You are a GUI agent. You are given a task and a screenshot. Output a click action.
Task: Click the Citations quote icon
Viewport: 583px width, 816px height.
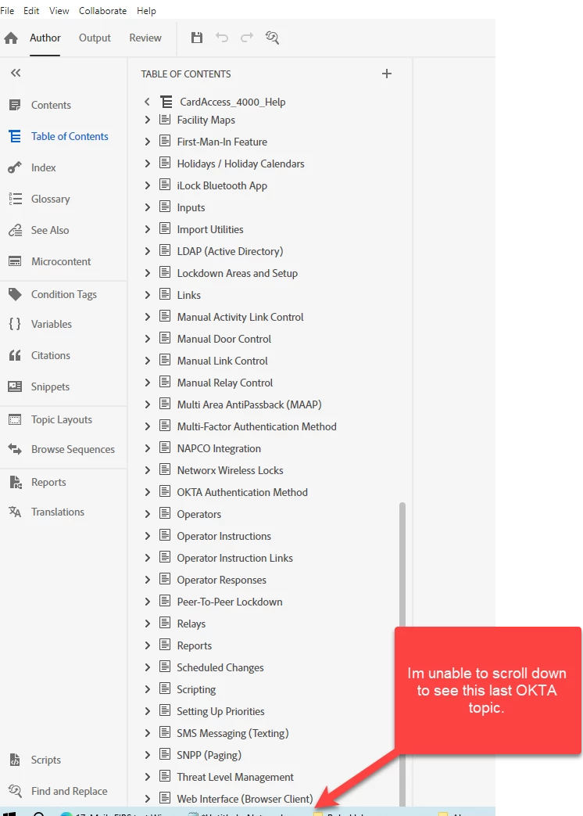15,355
